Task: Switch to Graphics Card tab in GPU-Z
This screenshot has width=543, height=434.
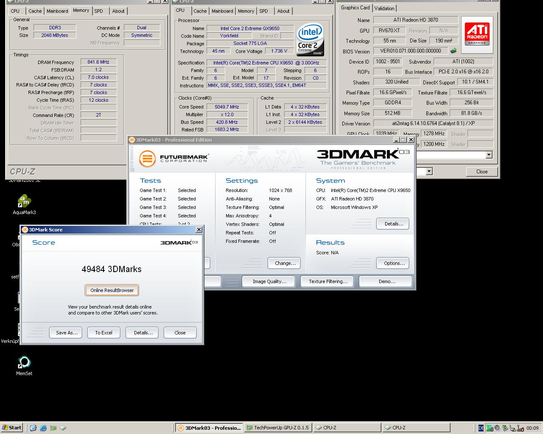Action: pos(355,8)
